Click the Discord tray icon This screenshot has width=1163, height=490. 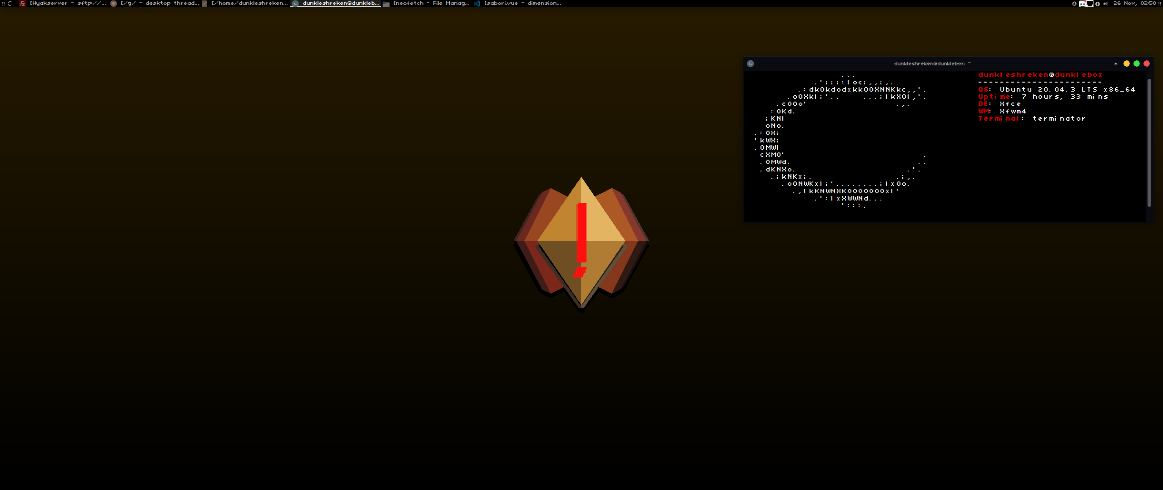(1082, 4)
